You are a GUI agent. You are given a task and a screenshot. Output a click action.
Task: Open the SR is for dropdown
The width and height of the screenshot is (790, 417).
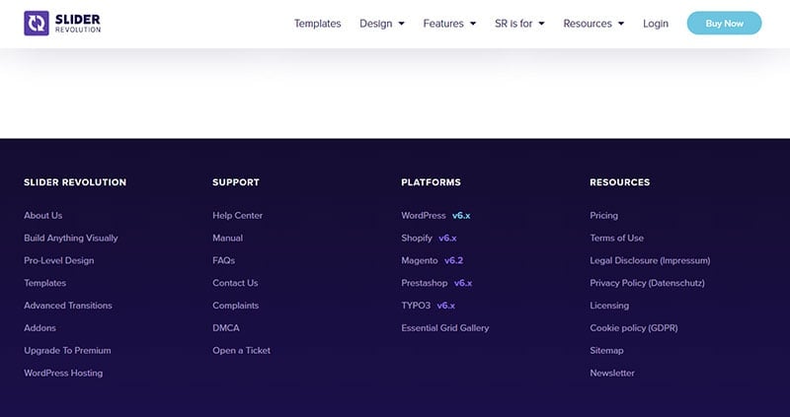pyautogui.click(x=519, y=24)
